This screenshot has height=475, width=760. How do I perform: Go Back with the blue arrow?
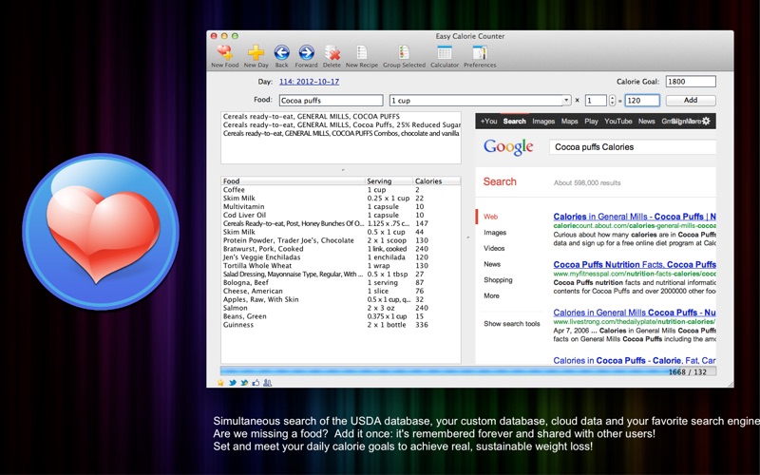[281, 53]
